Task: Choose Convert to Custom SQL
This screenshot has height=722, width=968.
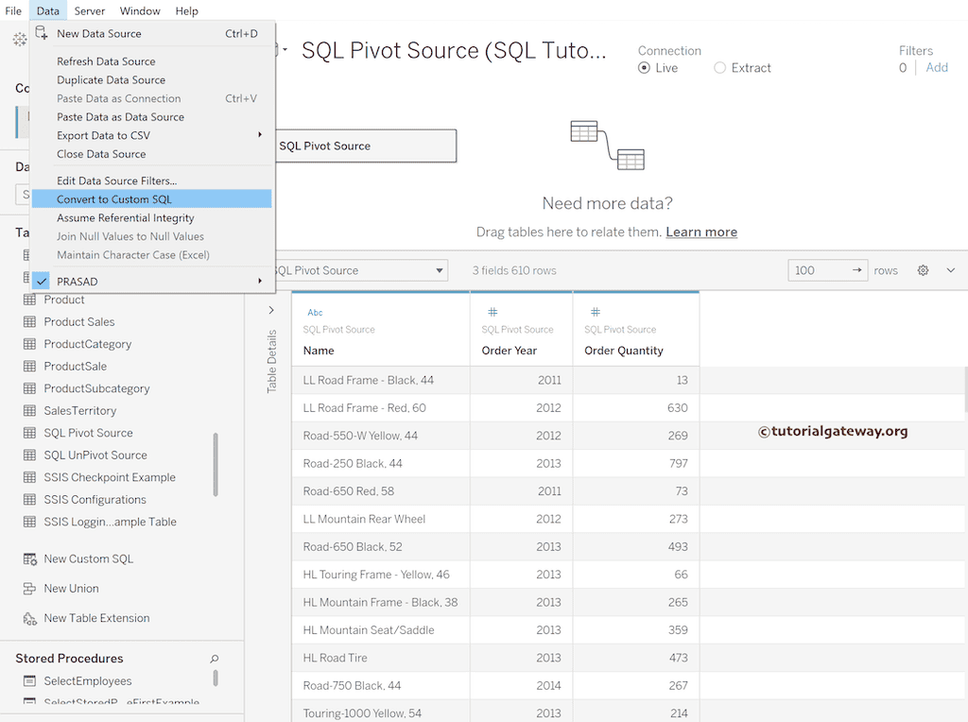Action: click(114, 199)
